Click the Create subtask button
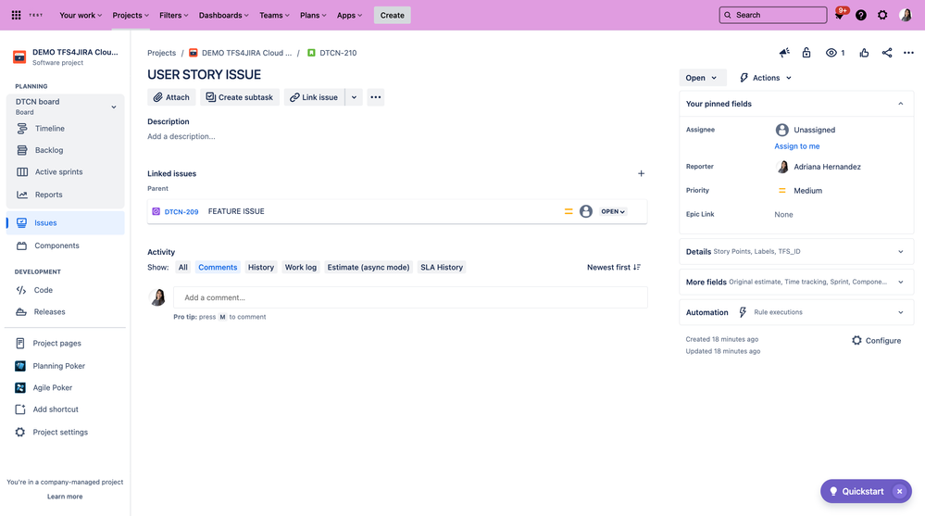This screenshot has width=925, height=516. 240,97
